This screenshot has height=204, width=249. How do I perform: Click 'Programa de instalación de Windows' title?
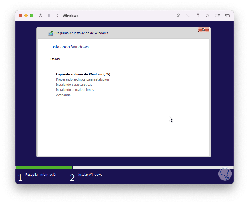(81, 33)
